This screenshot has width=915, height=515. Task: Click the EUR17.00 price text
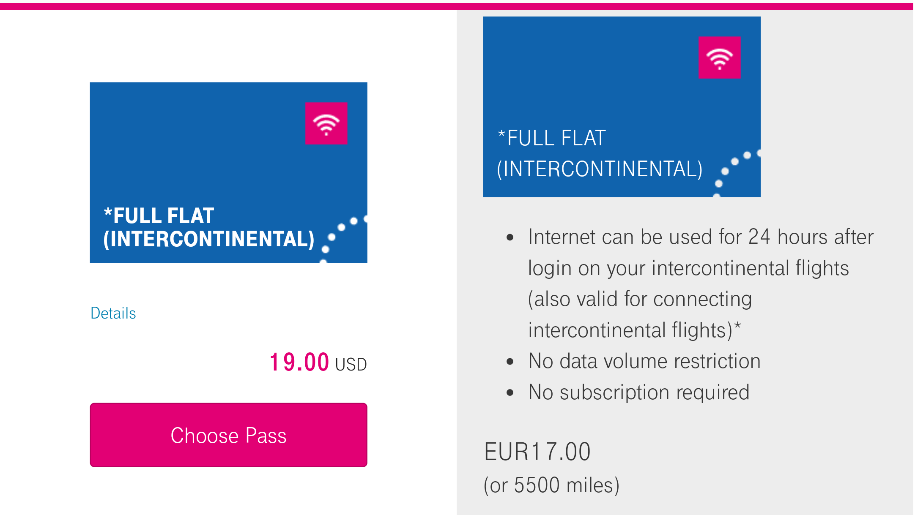[537, 452]
